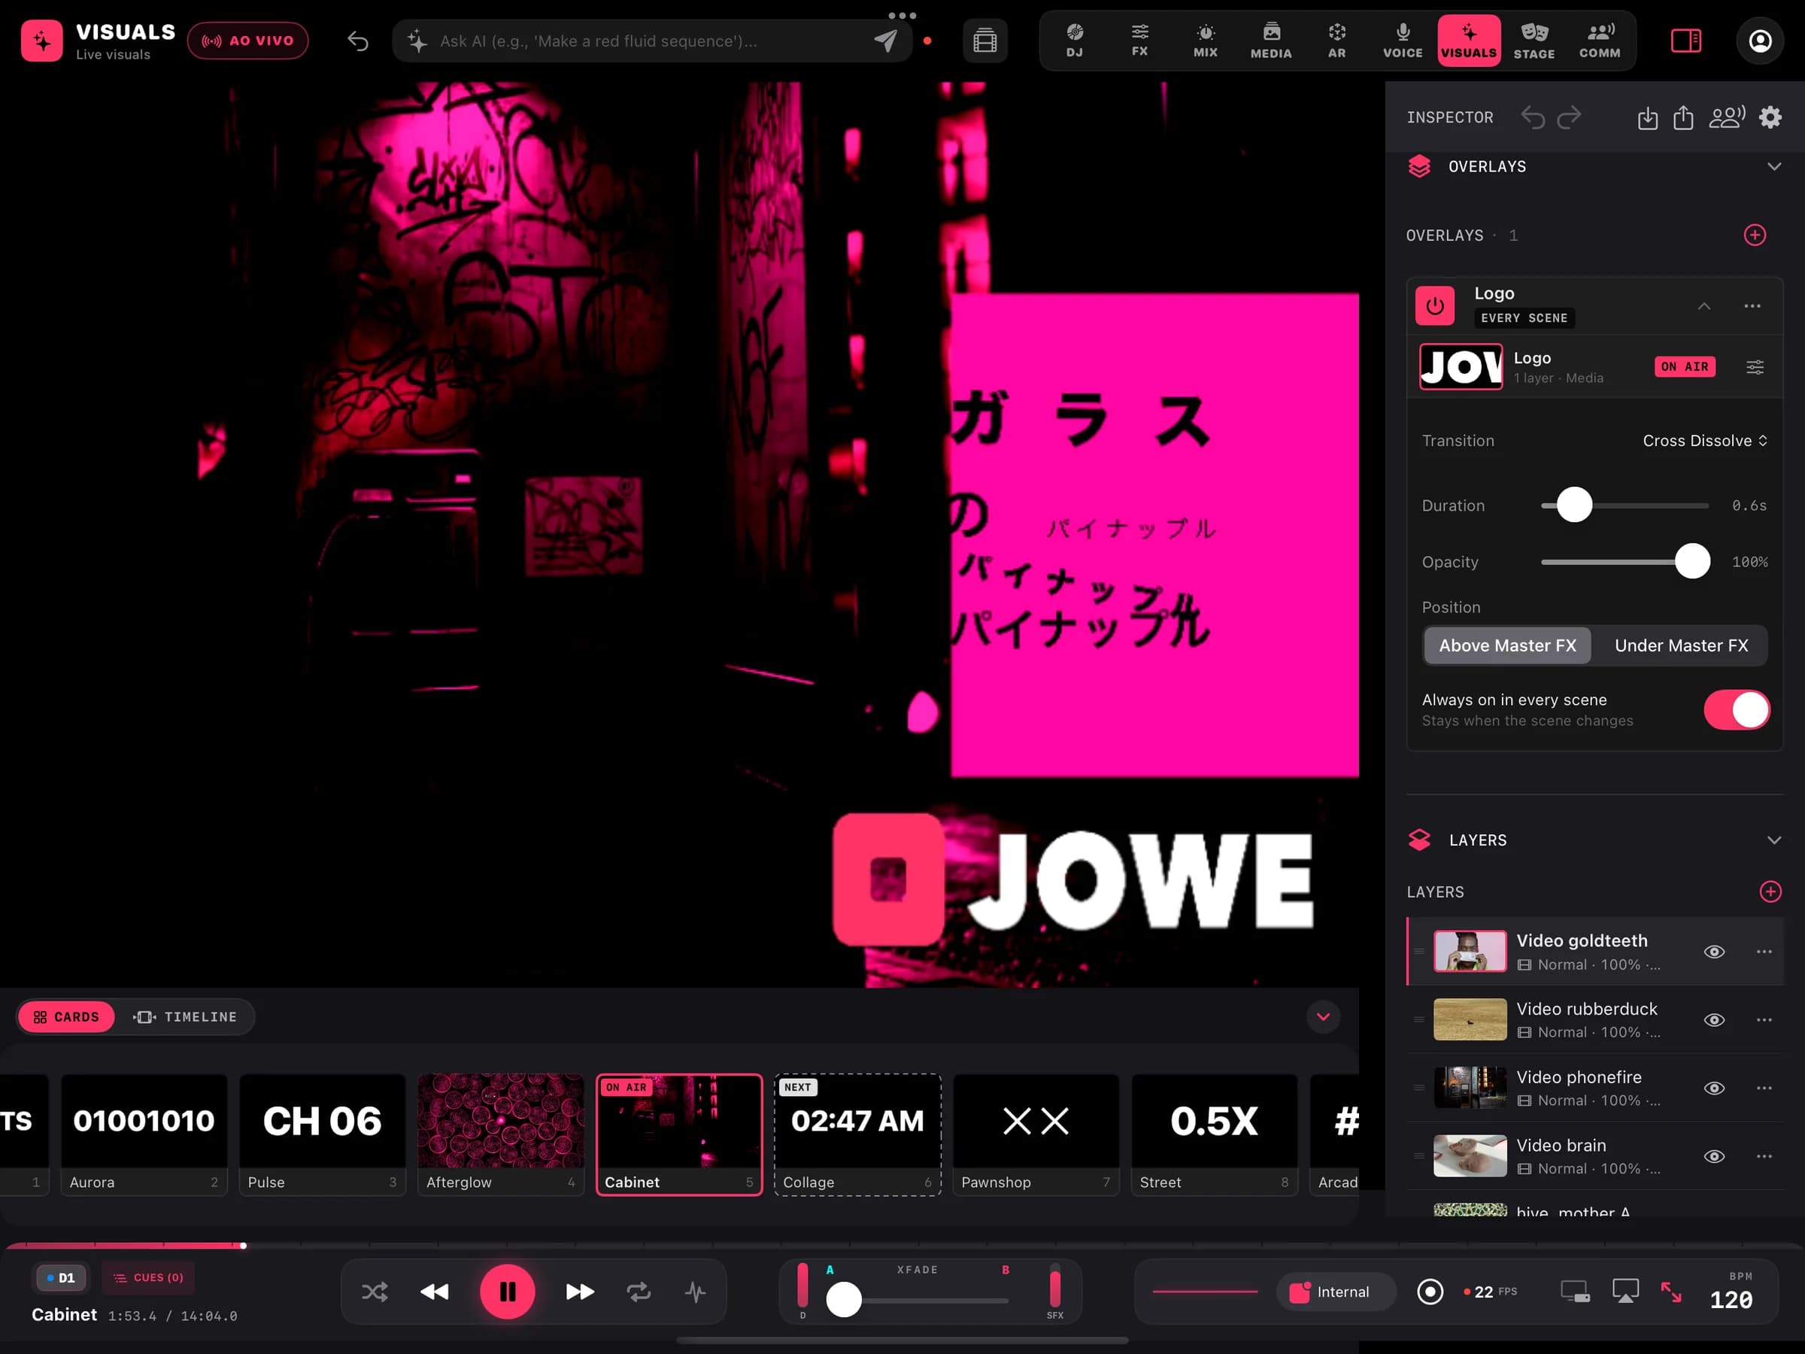Toggle the Logo overlay power button
The image size is (1805, 1354).
pos(1434,306)
